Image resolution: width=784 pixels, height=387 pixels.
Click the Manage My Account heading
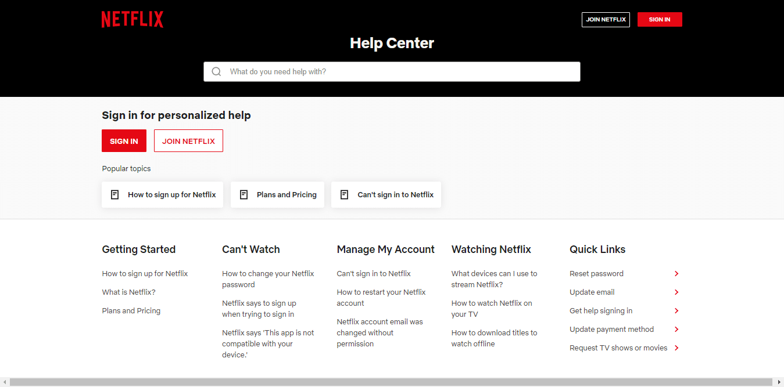385,249
